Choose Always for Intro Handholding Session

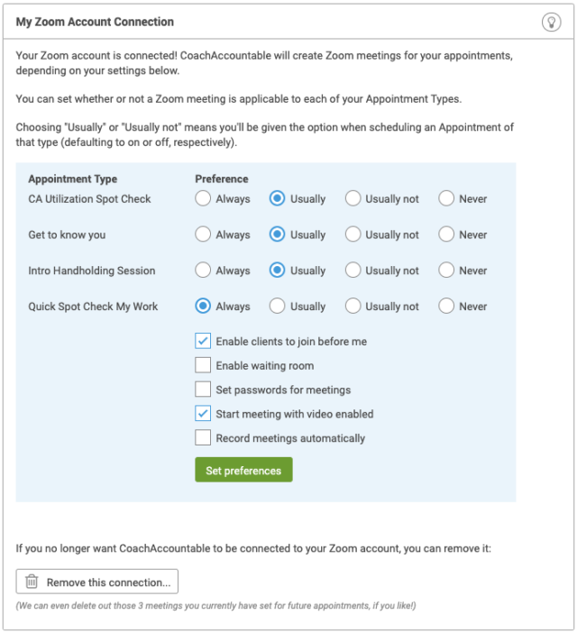(x=203, y=271)
